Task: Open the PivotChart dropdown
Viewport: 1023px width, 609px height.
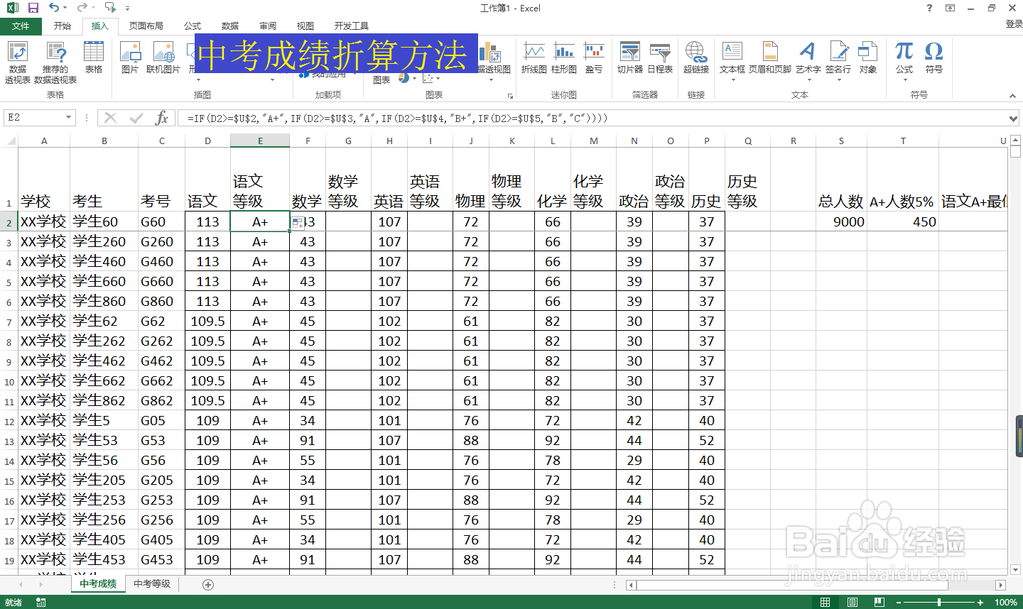Action: [x=491, y=79]
